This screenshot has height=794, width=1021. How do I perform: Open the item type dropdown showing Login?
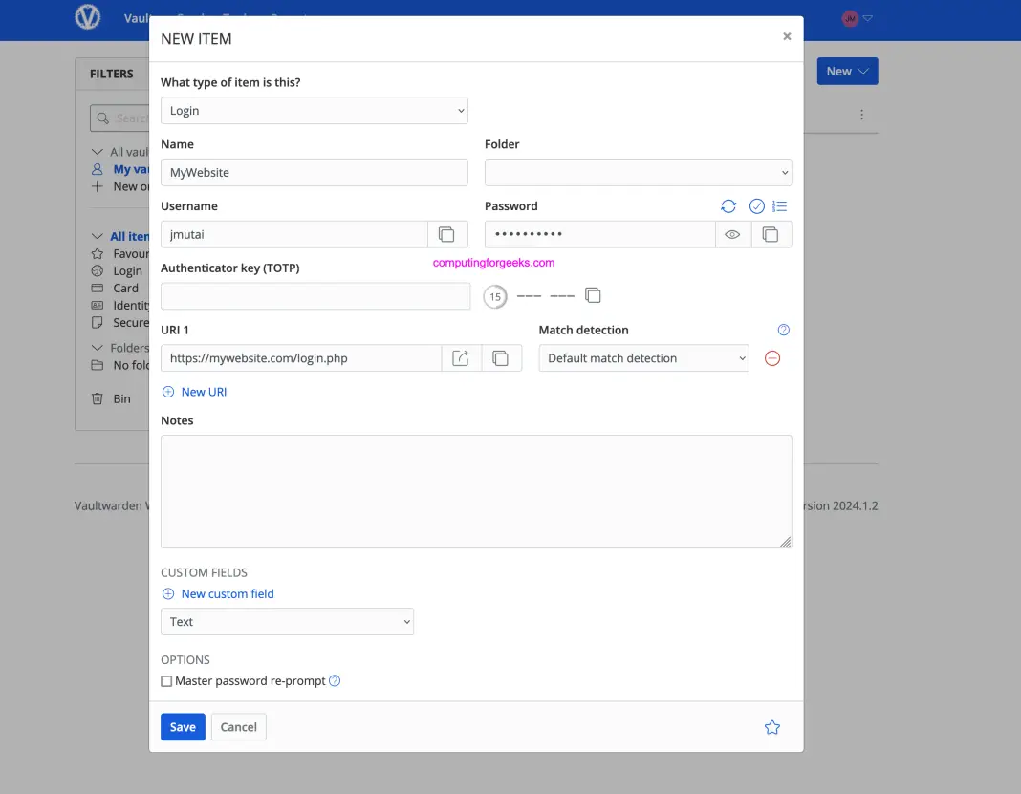pyautogui.click(x=314, y=110)
